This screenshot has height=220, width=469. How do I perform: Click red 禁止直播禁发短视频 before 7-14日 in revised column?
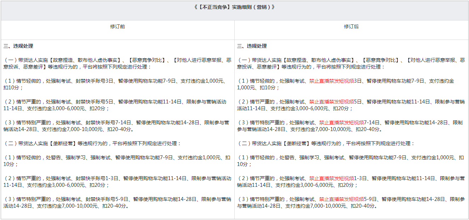tap(341, 123)
